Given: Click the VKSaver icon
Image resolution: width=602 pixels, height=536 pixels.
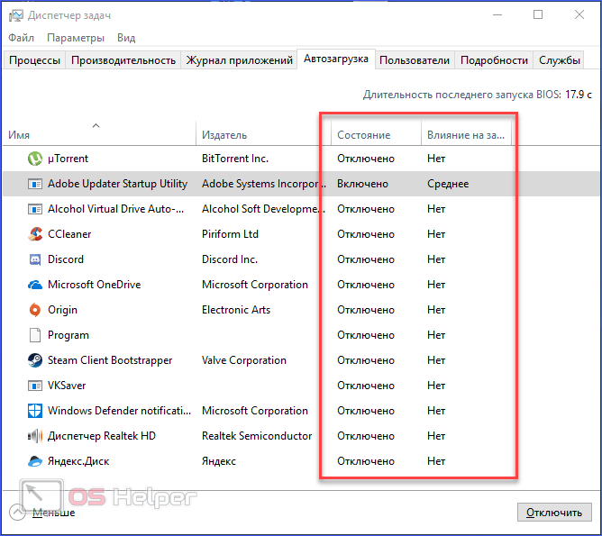Looking at the screenshot, I should point(35,386).
